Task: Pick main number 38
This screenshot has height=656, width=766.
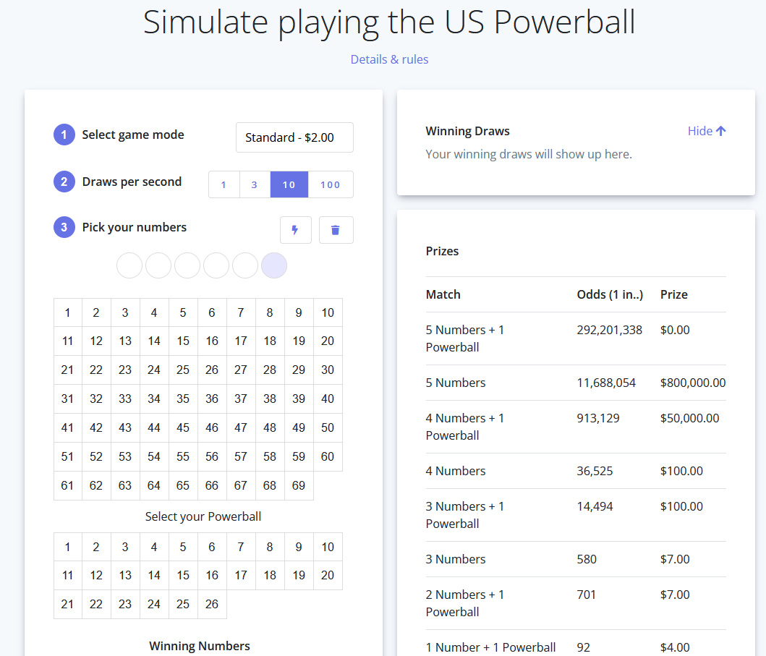Action: click(270, 399)
